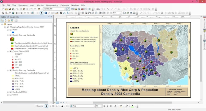Switch TOC to List By Source
Screen dimensions: 206x111
coord(5,21)
